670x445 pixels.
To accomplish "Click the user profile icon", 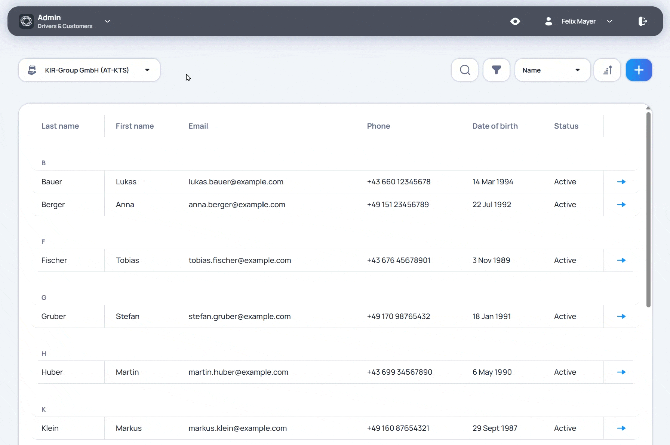I will pos(548,21).
